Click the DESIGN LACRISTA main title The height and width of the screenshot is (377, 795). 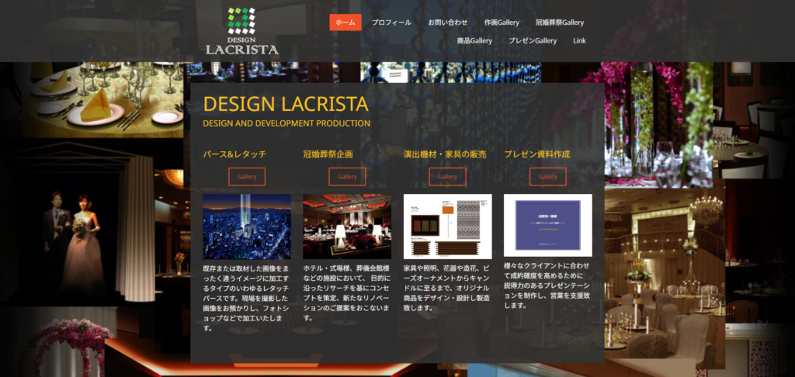[285, 105]
